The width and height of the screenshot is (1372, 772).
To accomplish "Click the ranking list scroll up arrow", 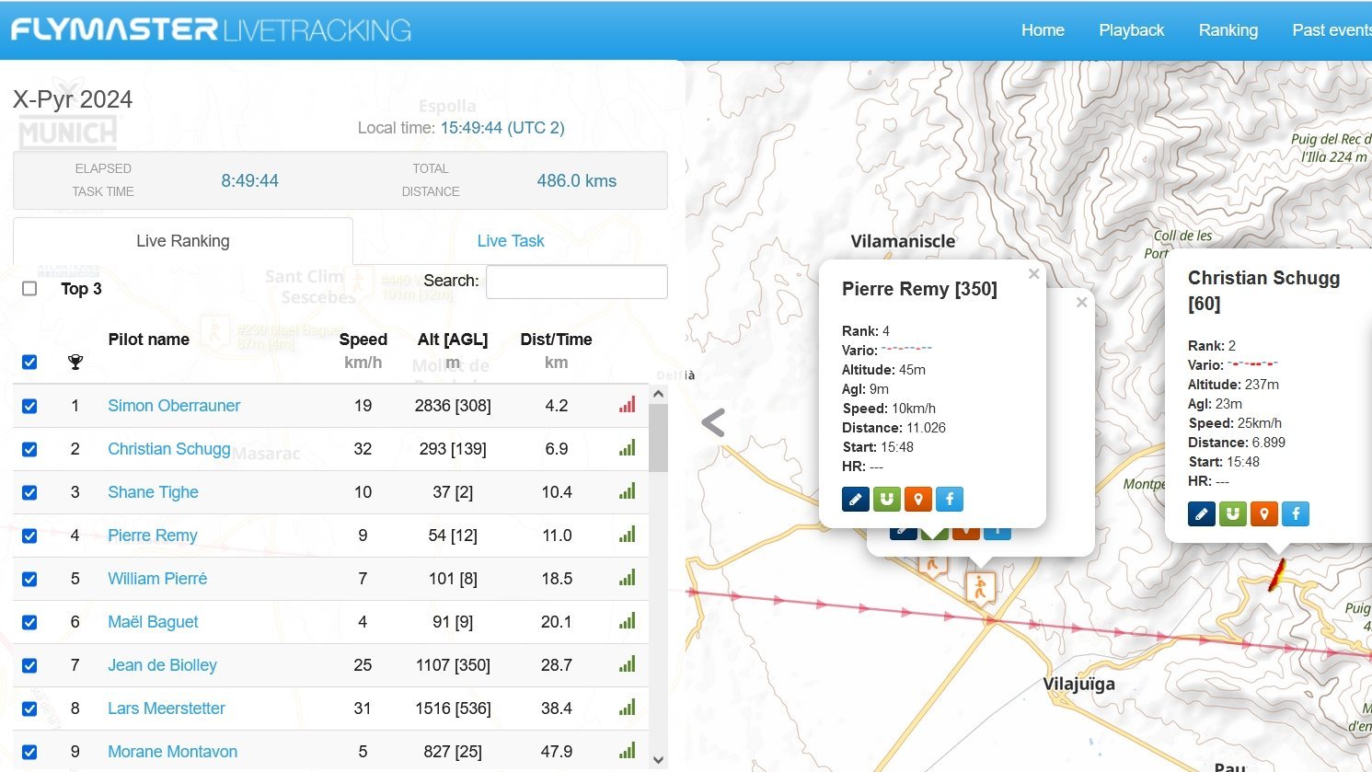I will point(658,394).
